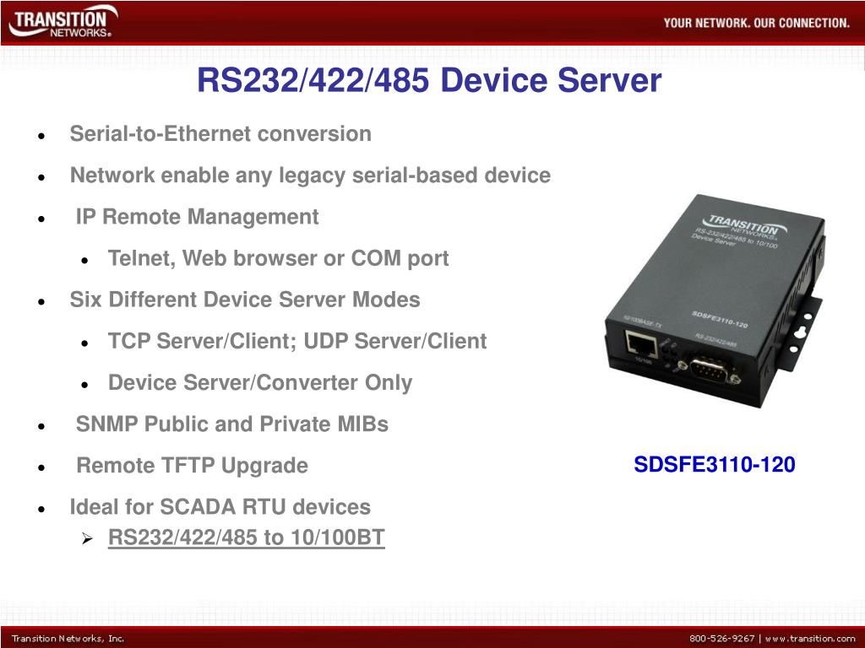Click the SDSFE3110-120 model label
Image resolution: width=865 pixels, height=648 pixels.
point(715,465)
